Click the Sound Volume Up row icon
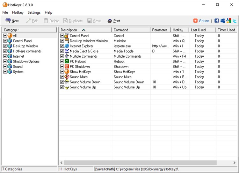 [x=67, y=87]
